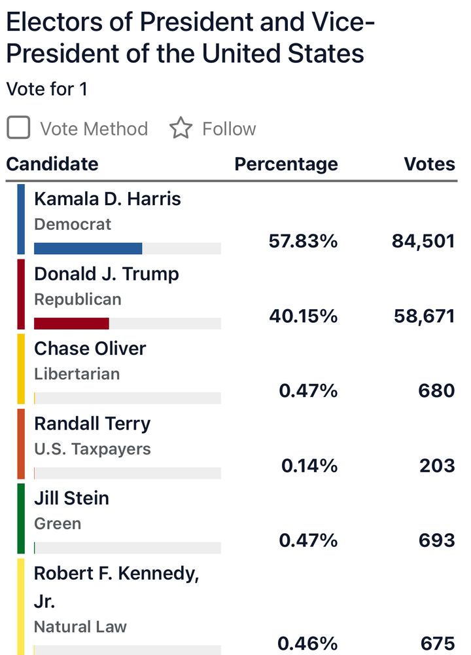Click the Votes column header
Screen dimensions: 471x655
click(x=429, y=164)
